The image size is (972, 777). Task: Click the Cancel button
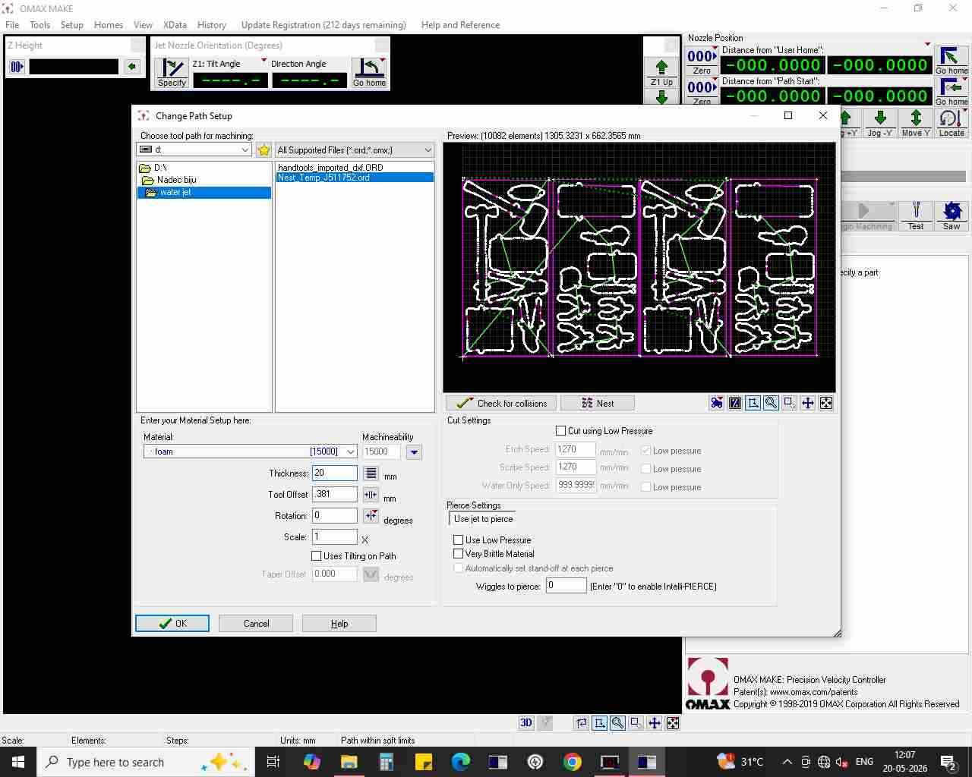[256, 624]
